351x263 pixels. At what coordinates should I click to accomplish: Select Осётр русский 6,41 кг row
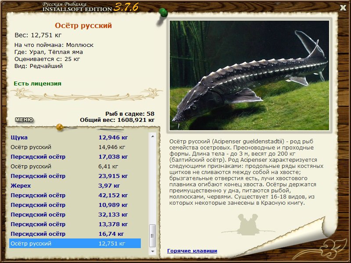(75, 167)
